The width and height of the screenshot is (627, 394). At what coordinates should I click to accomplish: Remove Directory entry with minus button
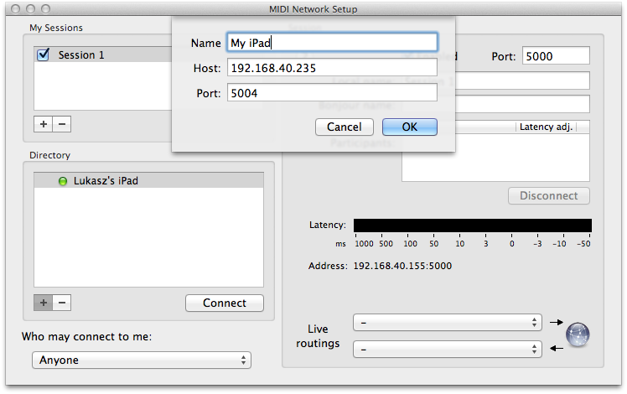(62, 303)
